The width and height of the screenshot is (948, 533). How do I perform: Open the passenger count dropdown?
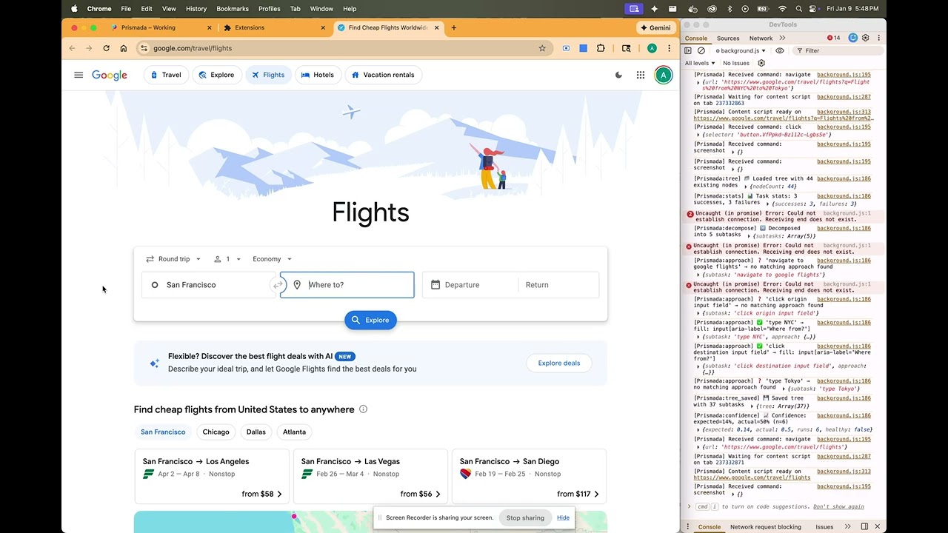[x=227, y=259]
